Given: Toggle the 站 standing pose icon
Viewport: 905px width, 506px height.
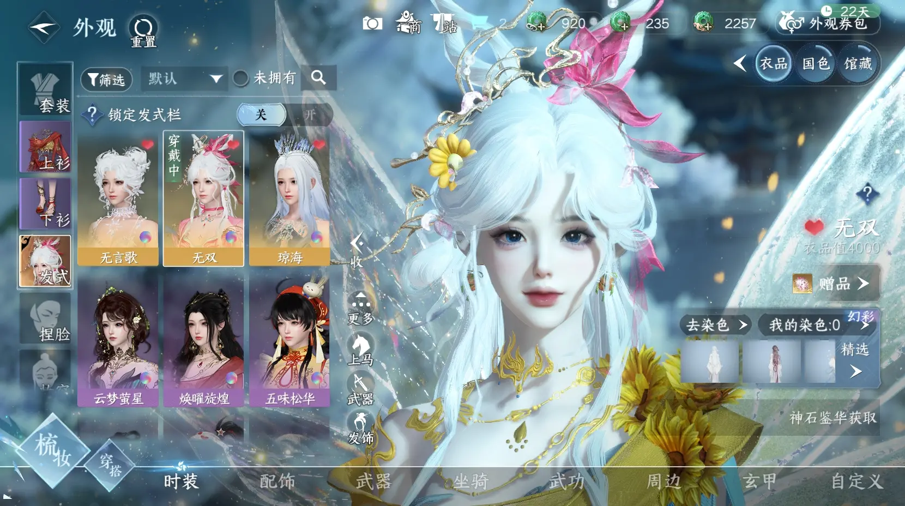Looking at the screenshot, I should tap(445, 23).
